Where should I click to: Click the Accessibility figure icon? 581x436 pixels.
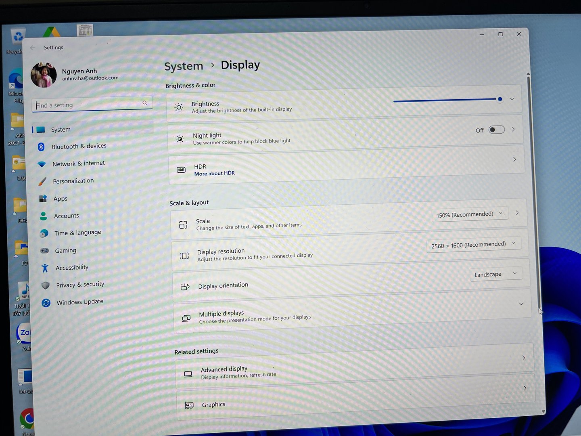tap(45, 268)
